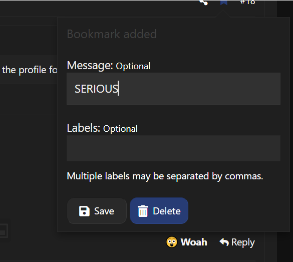Select the bold Woah reaction label
293x262 pixels.
[194, 242]
